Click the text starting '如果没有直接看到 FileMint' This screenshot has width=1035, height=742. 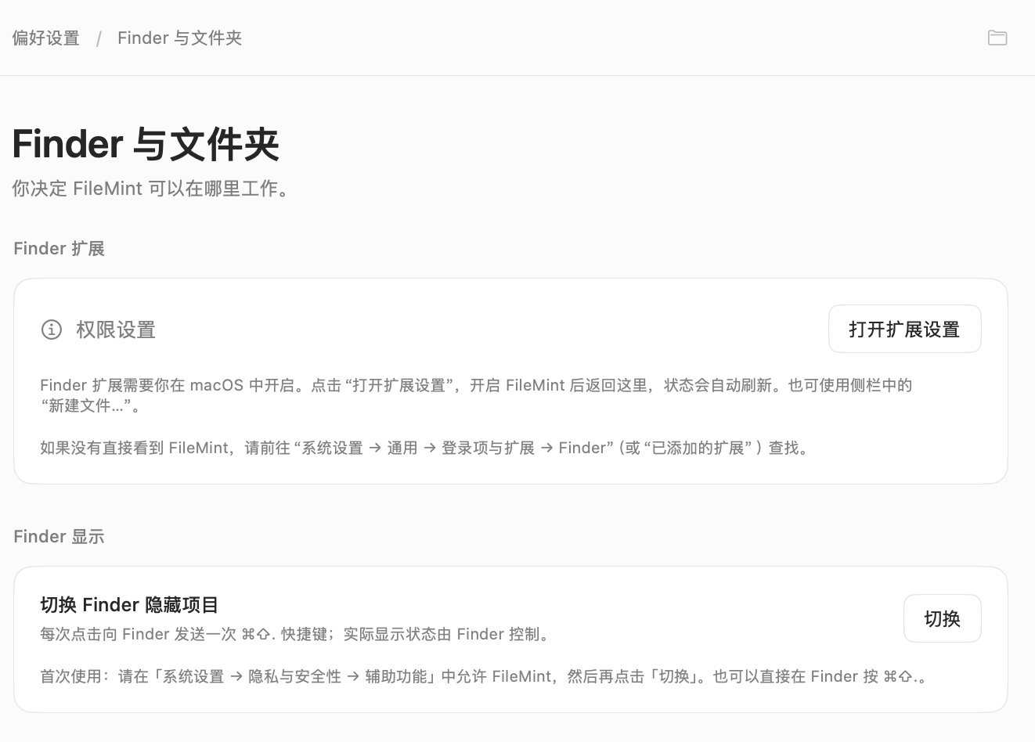[427, 448]
